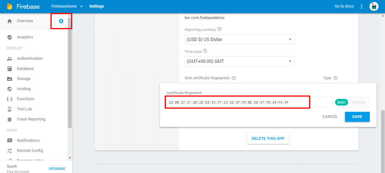Open the Time zone dropdown

tap(239, 61)
